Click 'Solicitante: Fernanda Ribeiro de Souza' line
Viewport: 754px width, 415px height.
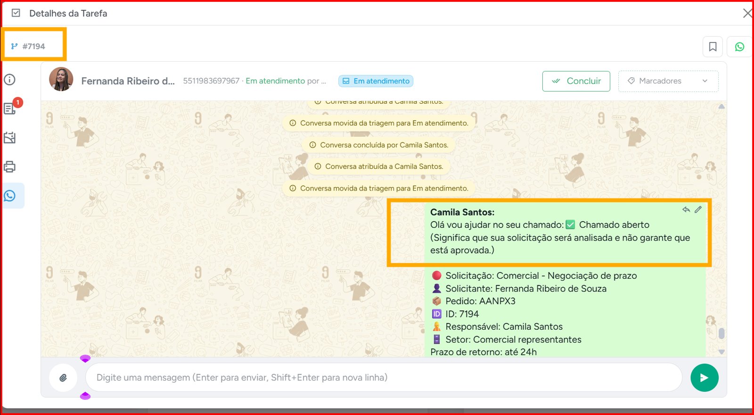pyautogui.click(x=519, y=288)
